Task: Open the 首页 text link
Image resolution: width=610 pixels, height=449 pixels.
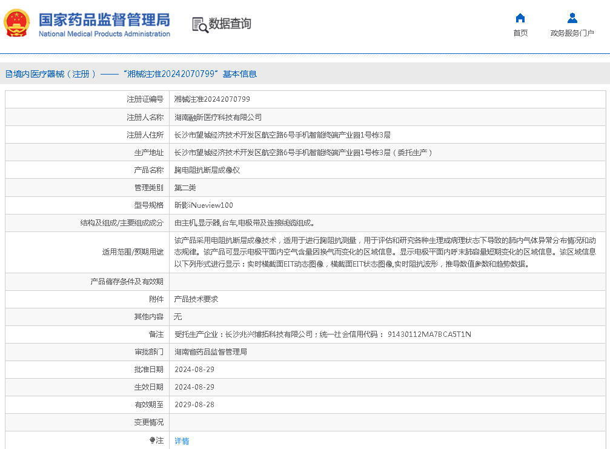Action: (520, 33)
